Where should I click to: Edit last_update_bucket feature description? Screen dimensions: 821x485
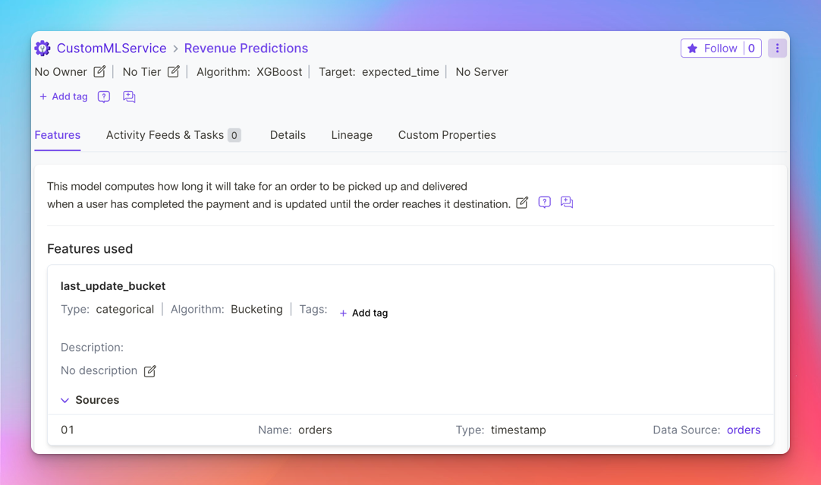150,371
